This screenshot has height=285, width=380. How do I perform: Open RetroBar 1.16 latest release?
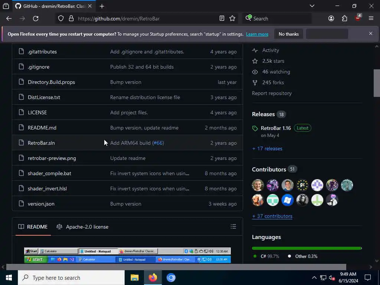pos(276,128)
